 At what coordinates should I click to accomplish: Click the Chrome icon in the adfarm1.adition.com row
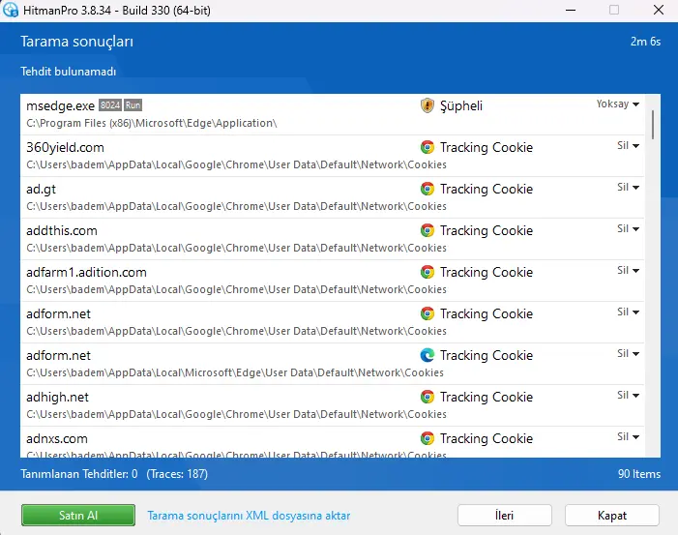427,272
